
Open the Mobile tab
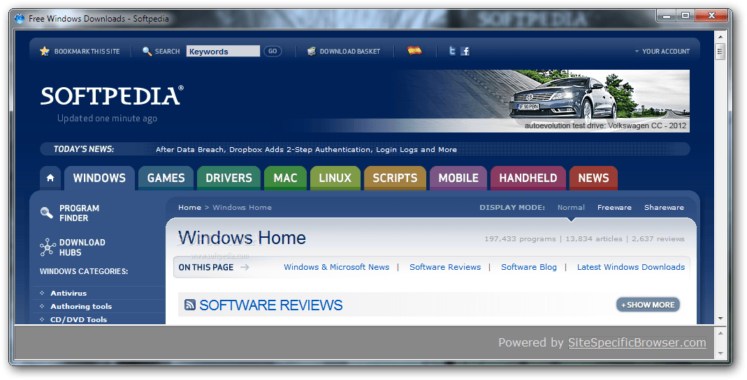pos(458,178)
